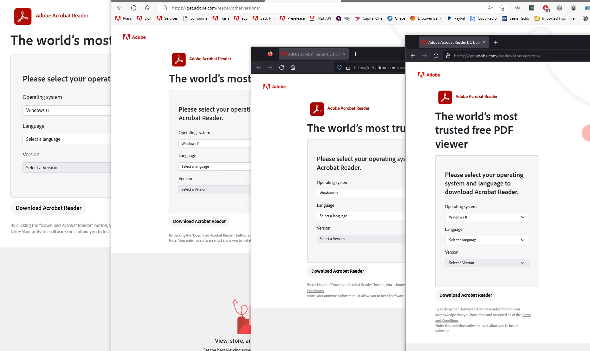Open the Flash bookmark
The height and width of the screenshot is (351, 590).
coord(221,18)
